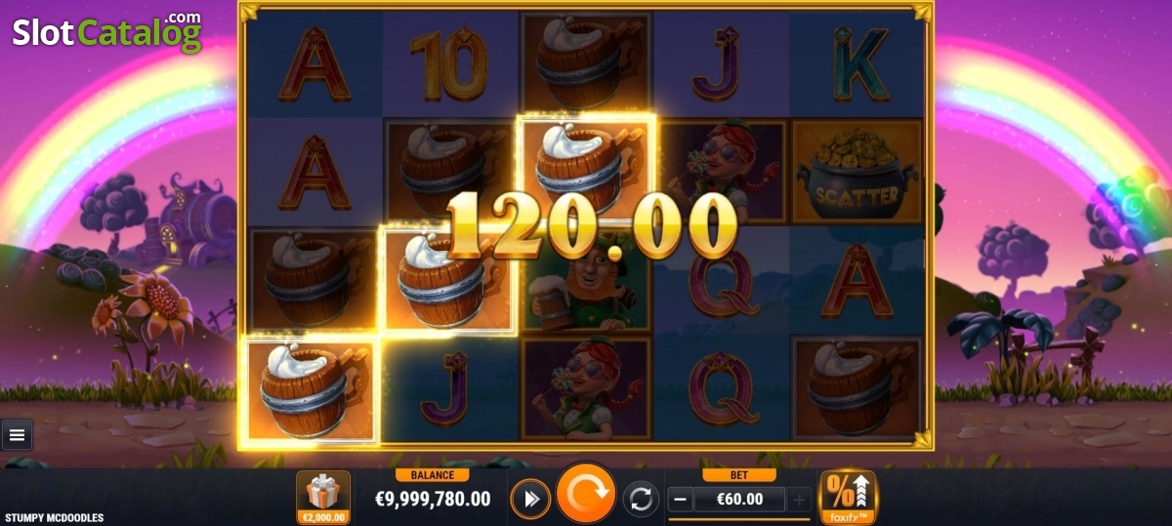1172x526 pixels.
Task: Open the autoplay circular arrows button
Action: (x=641, y=500)
